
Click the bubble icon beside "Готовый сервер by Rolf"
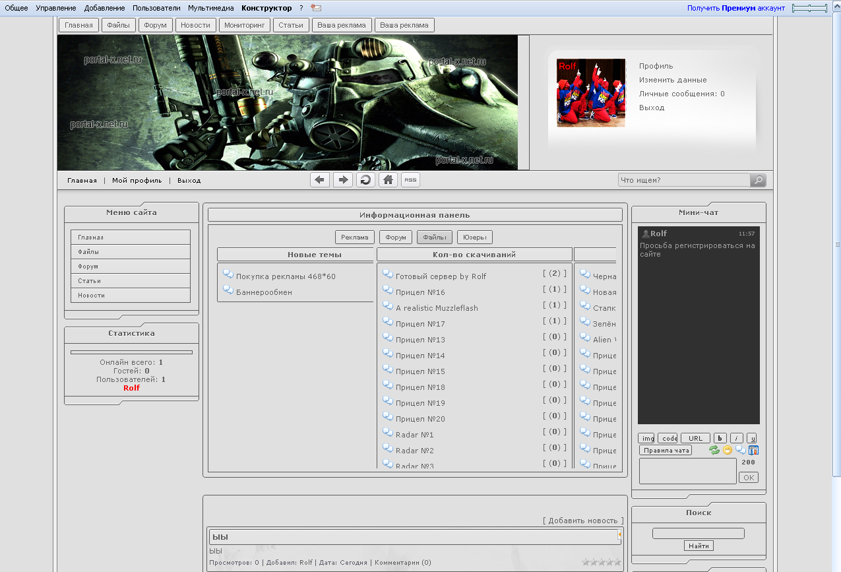(x=388, y=274)
